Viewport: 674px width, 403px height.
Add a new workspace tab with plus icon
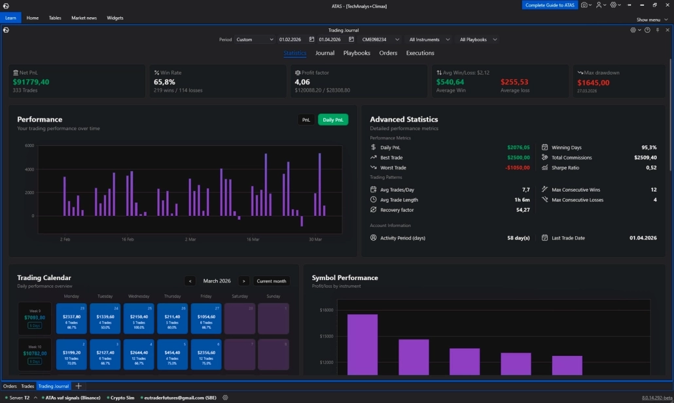(x=79, y=386)
